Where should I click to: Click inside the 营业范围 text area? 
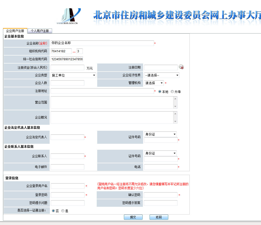(x=112, y=102)
